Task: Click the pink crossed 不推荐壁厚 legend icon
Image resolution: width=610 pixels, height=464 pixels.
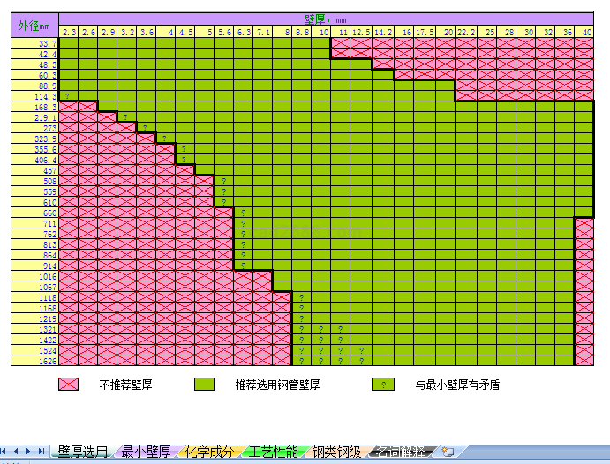Action: point(68,385)
